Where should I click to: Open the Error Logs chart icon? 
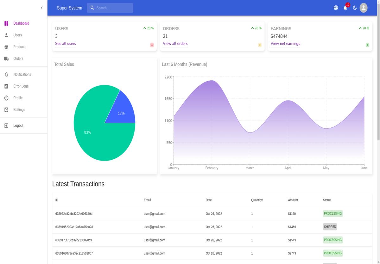tap(6, 86)
